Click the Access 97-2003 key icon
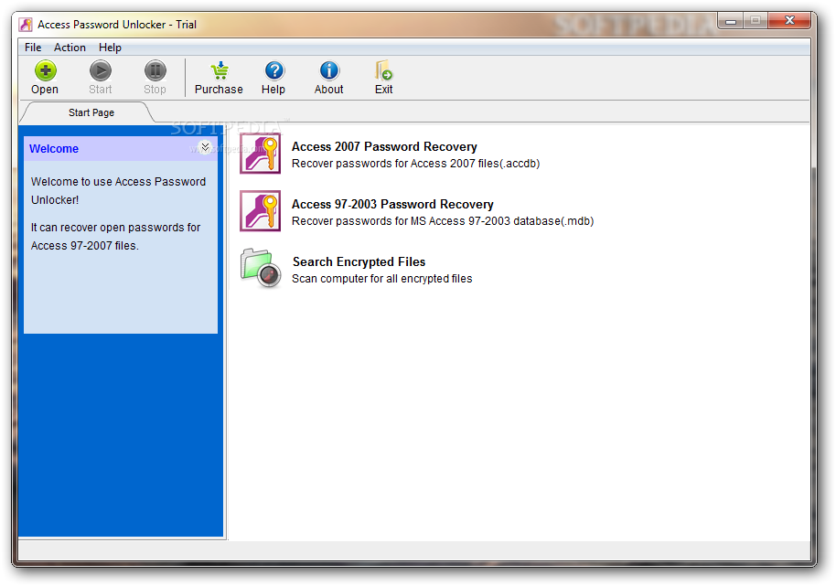The height and width of the screenshot is (586, 836). [260, 211]
